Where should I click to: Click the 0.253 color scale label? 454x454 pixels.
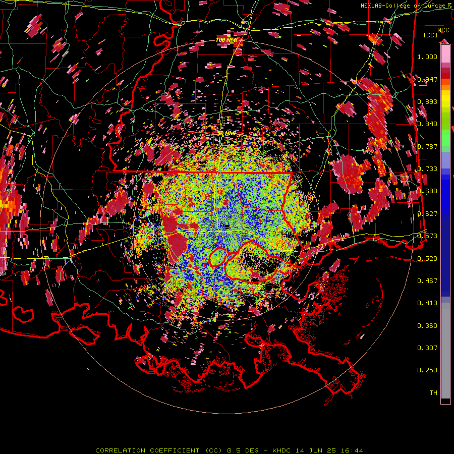click(427, 370)
